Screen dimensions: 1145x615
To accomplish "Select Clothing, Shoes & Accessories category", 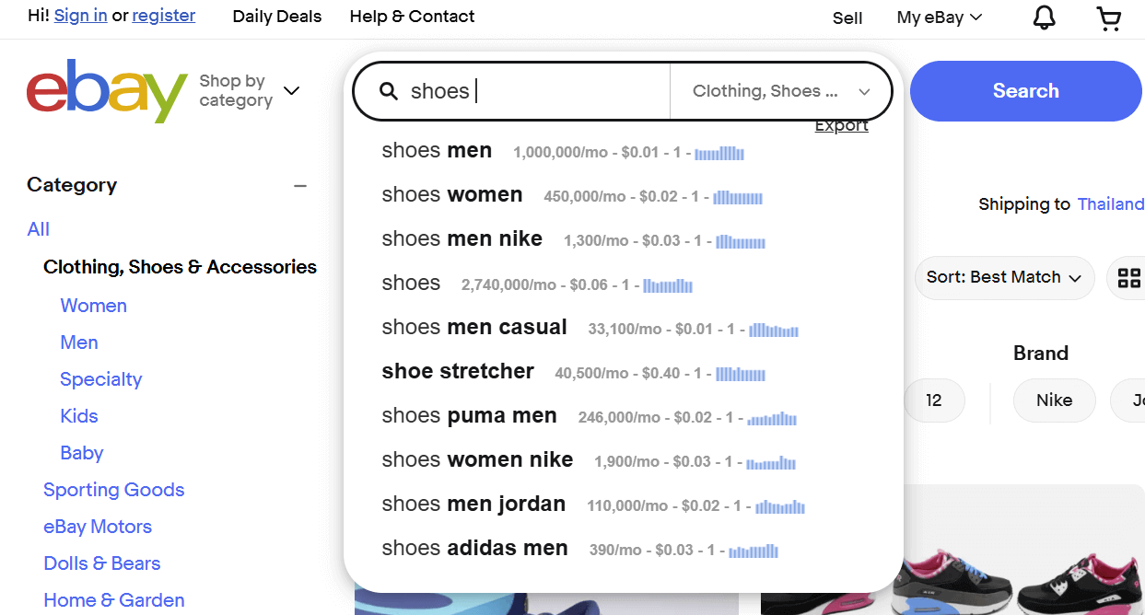I will tap(181, 267).
